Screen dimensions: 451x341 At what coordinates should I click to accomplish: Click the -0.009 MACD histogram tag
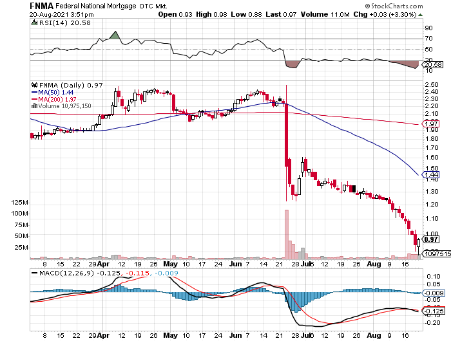[434, 293]
